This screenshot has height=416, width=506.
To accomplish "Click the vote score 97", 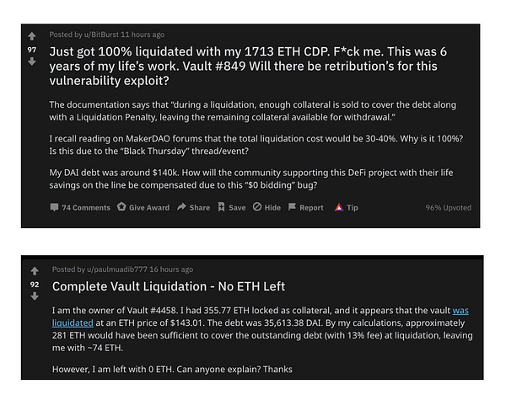I will tap(33, 49).
